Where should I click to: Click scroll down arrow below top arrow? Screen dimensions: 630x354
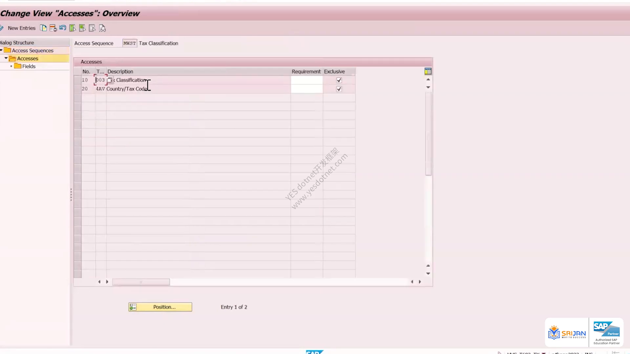pos(428,87)
